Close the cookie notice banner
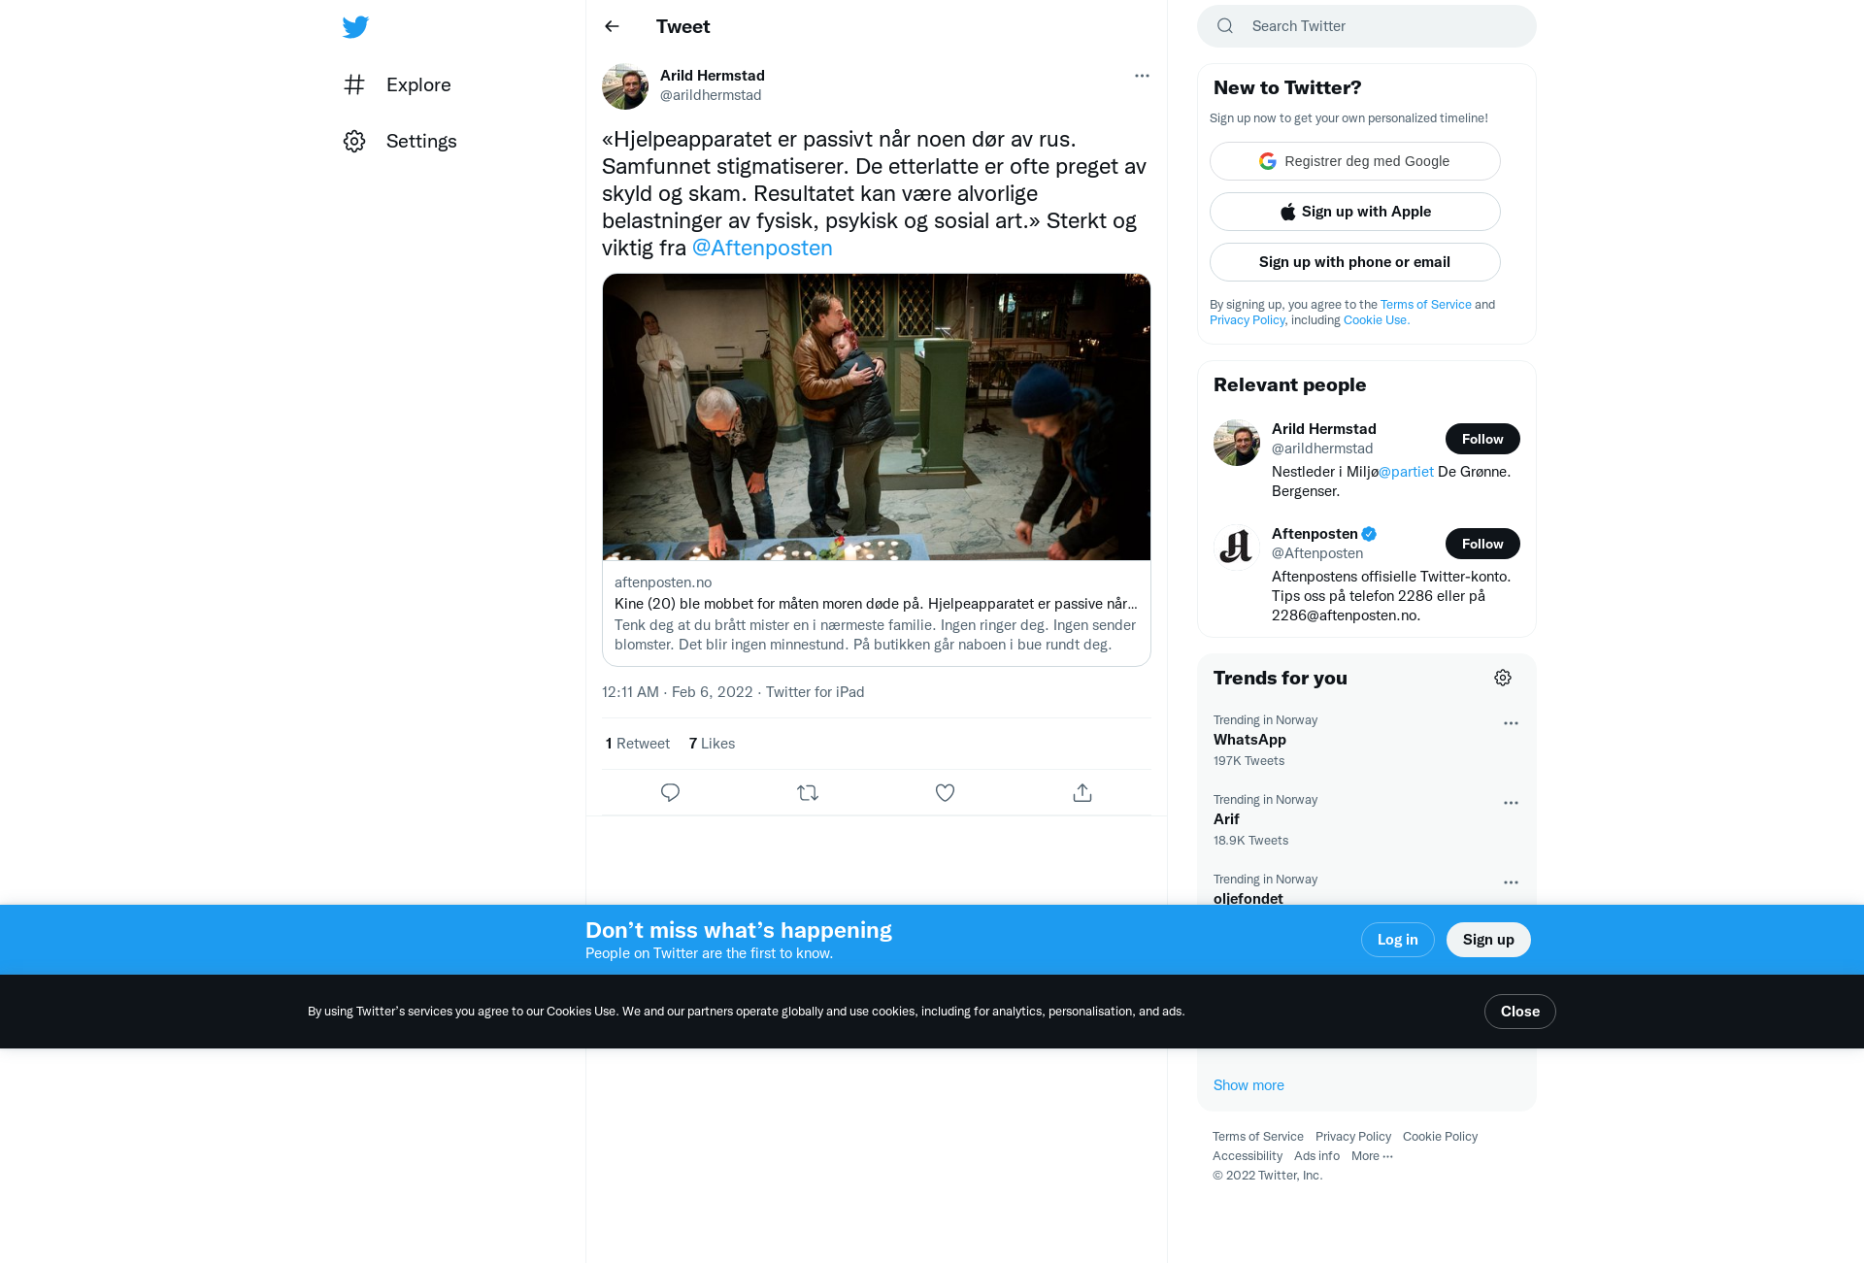Viewport: 1864px width, 1263px height. click(x=1519, y=1012)
